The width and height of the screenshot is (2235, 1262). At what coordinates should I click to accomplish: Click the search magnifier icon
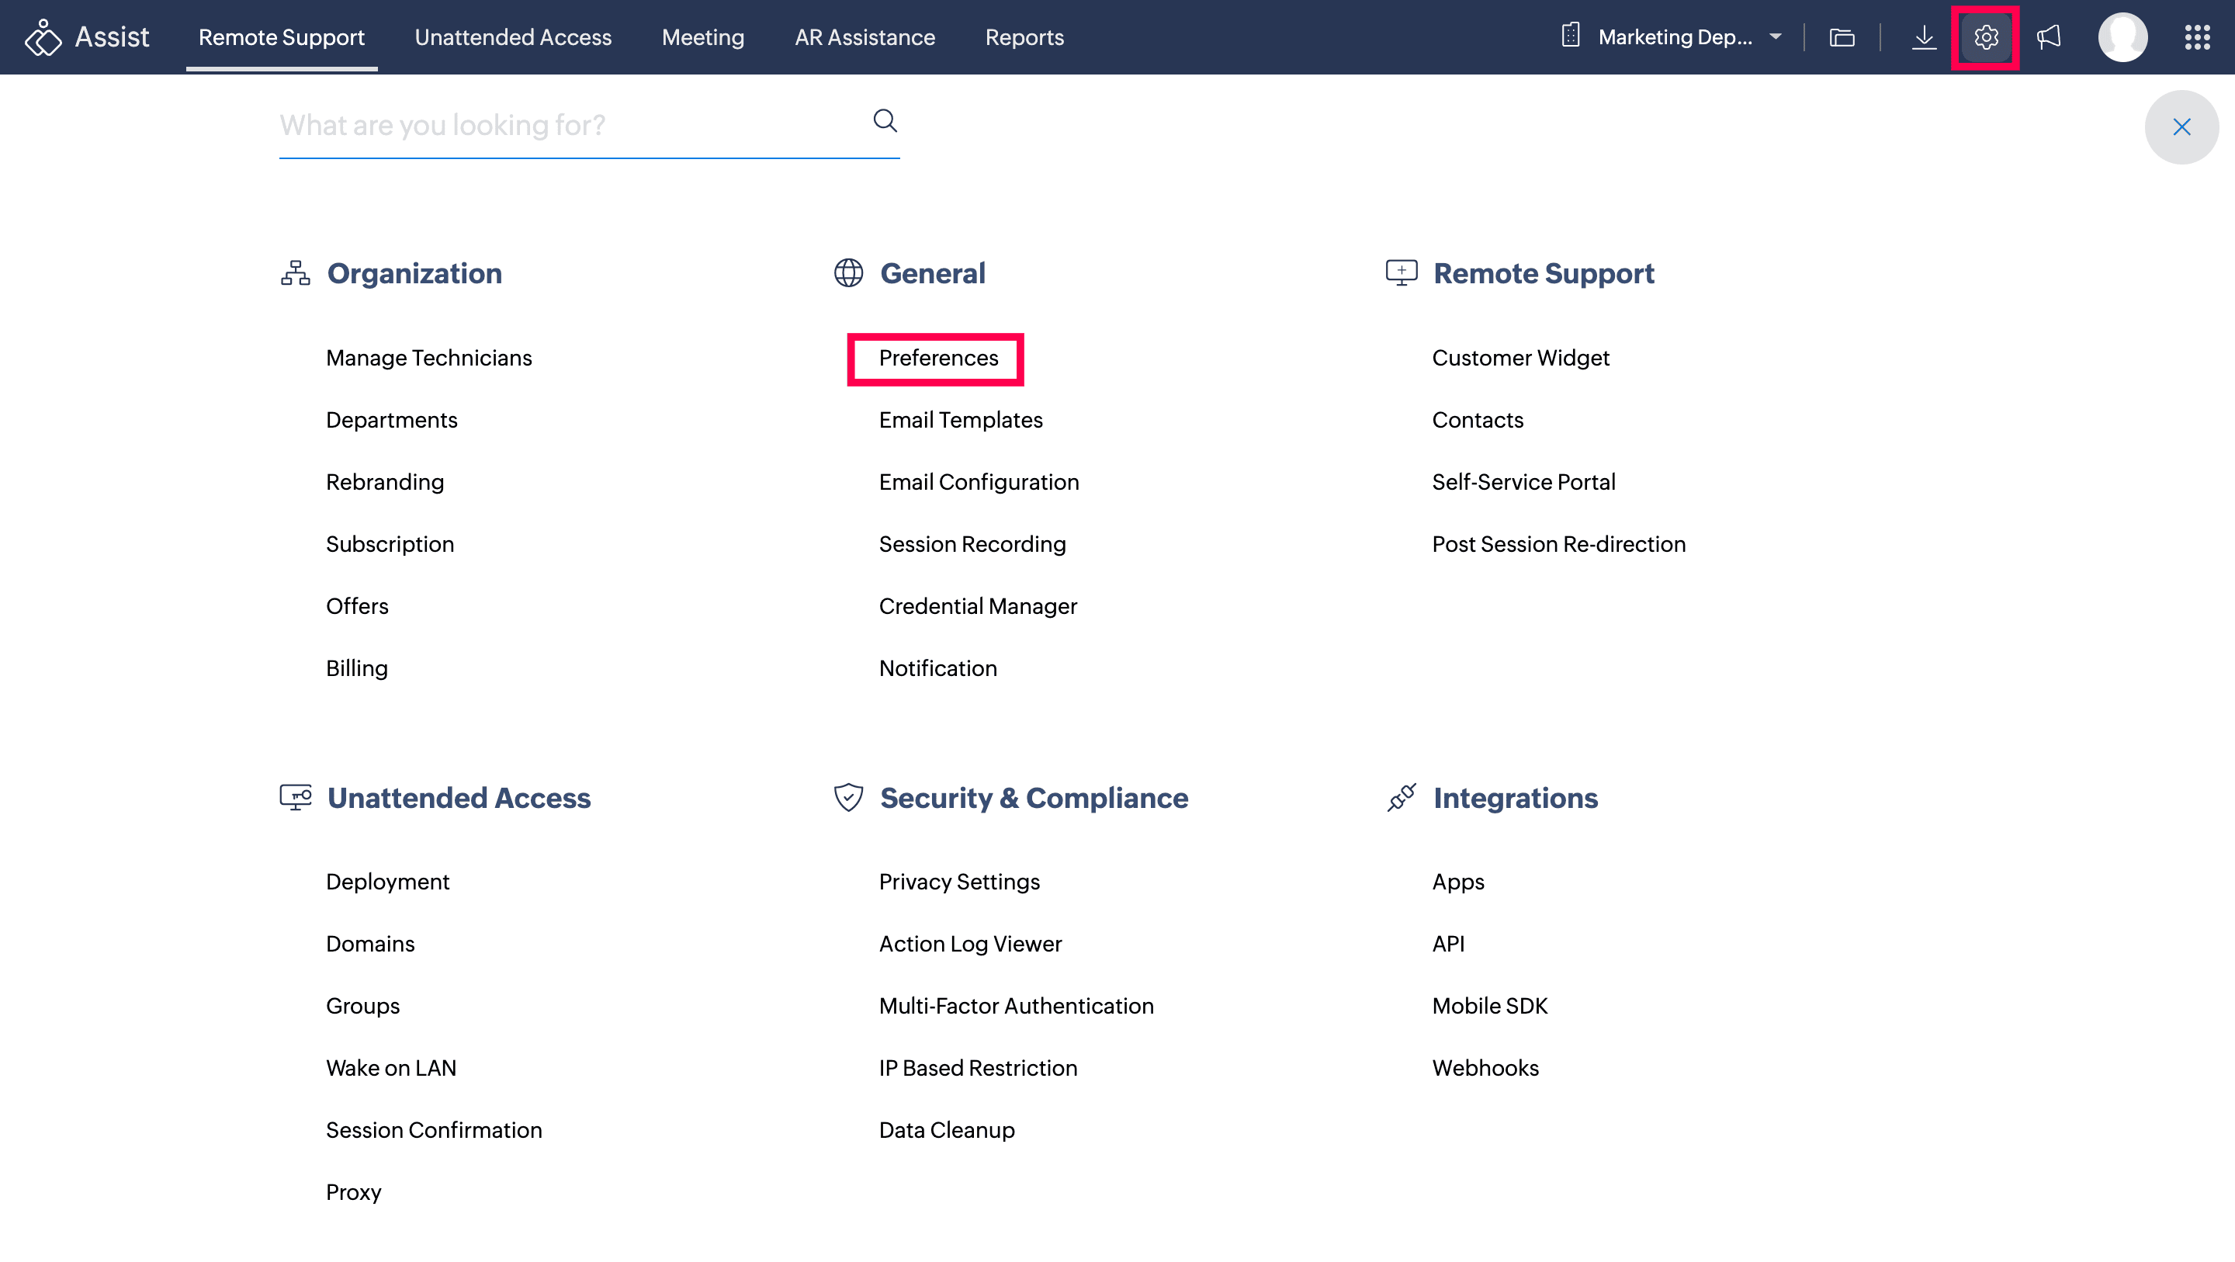point(884,120)
